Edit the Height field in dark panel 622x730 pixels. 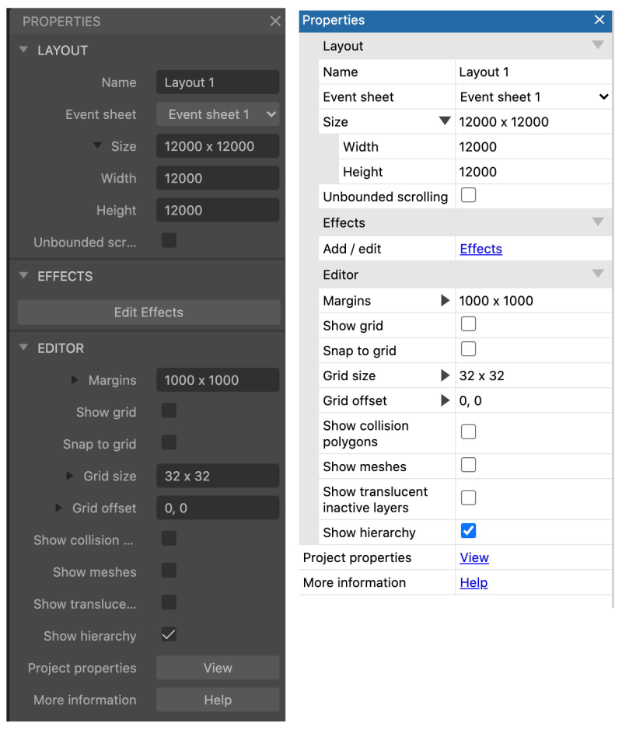click(218, 211)
